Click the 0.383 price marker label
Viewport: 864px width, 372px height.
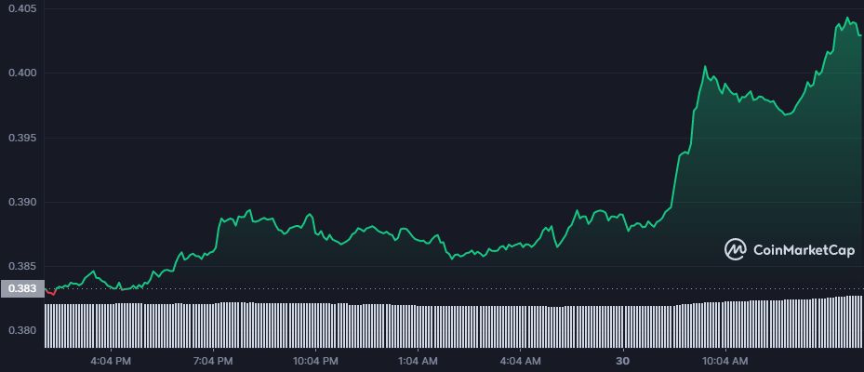point(22,289)
